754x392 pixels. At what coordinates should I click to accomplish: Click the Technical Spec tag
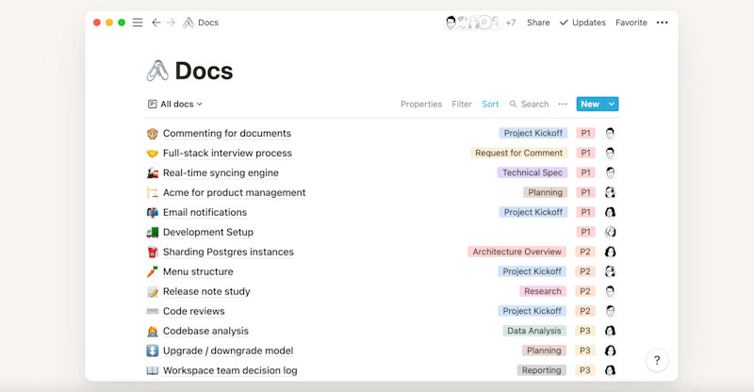pyautogui.click(x=533, y=172)
